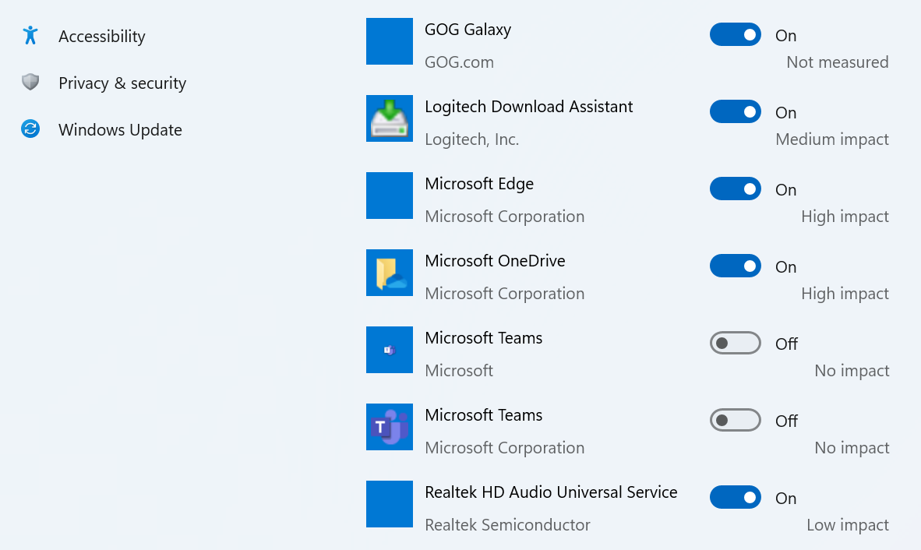Click the Realtek HD Audio Universal Service icon

(x=390, y=504)
